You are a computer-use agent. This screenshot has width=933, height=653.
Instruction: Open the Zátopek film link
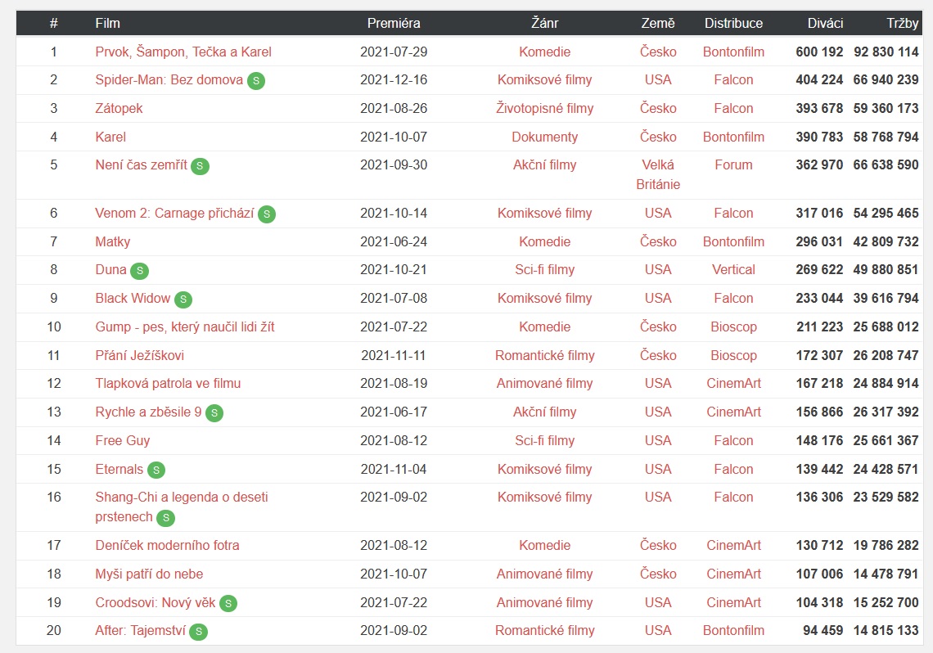click(x=119, y=108)
